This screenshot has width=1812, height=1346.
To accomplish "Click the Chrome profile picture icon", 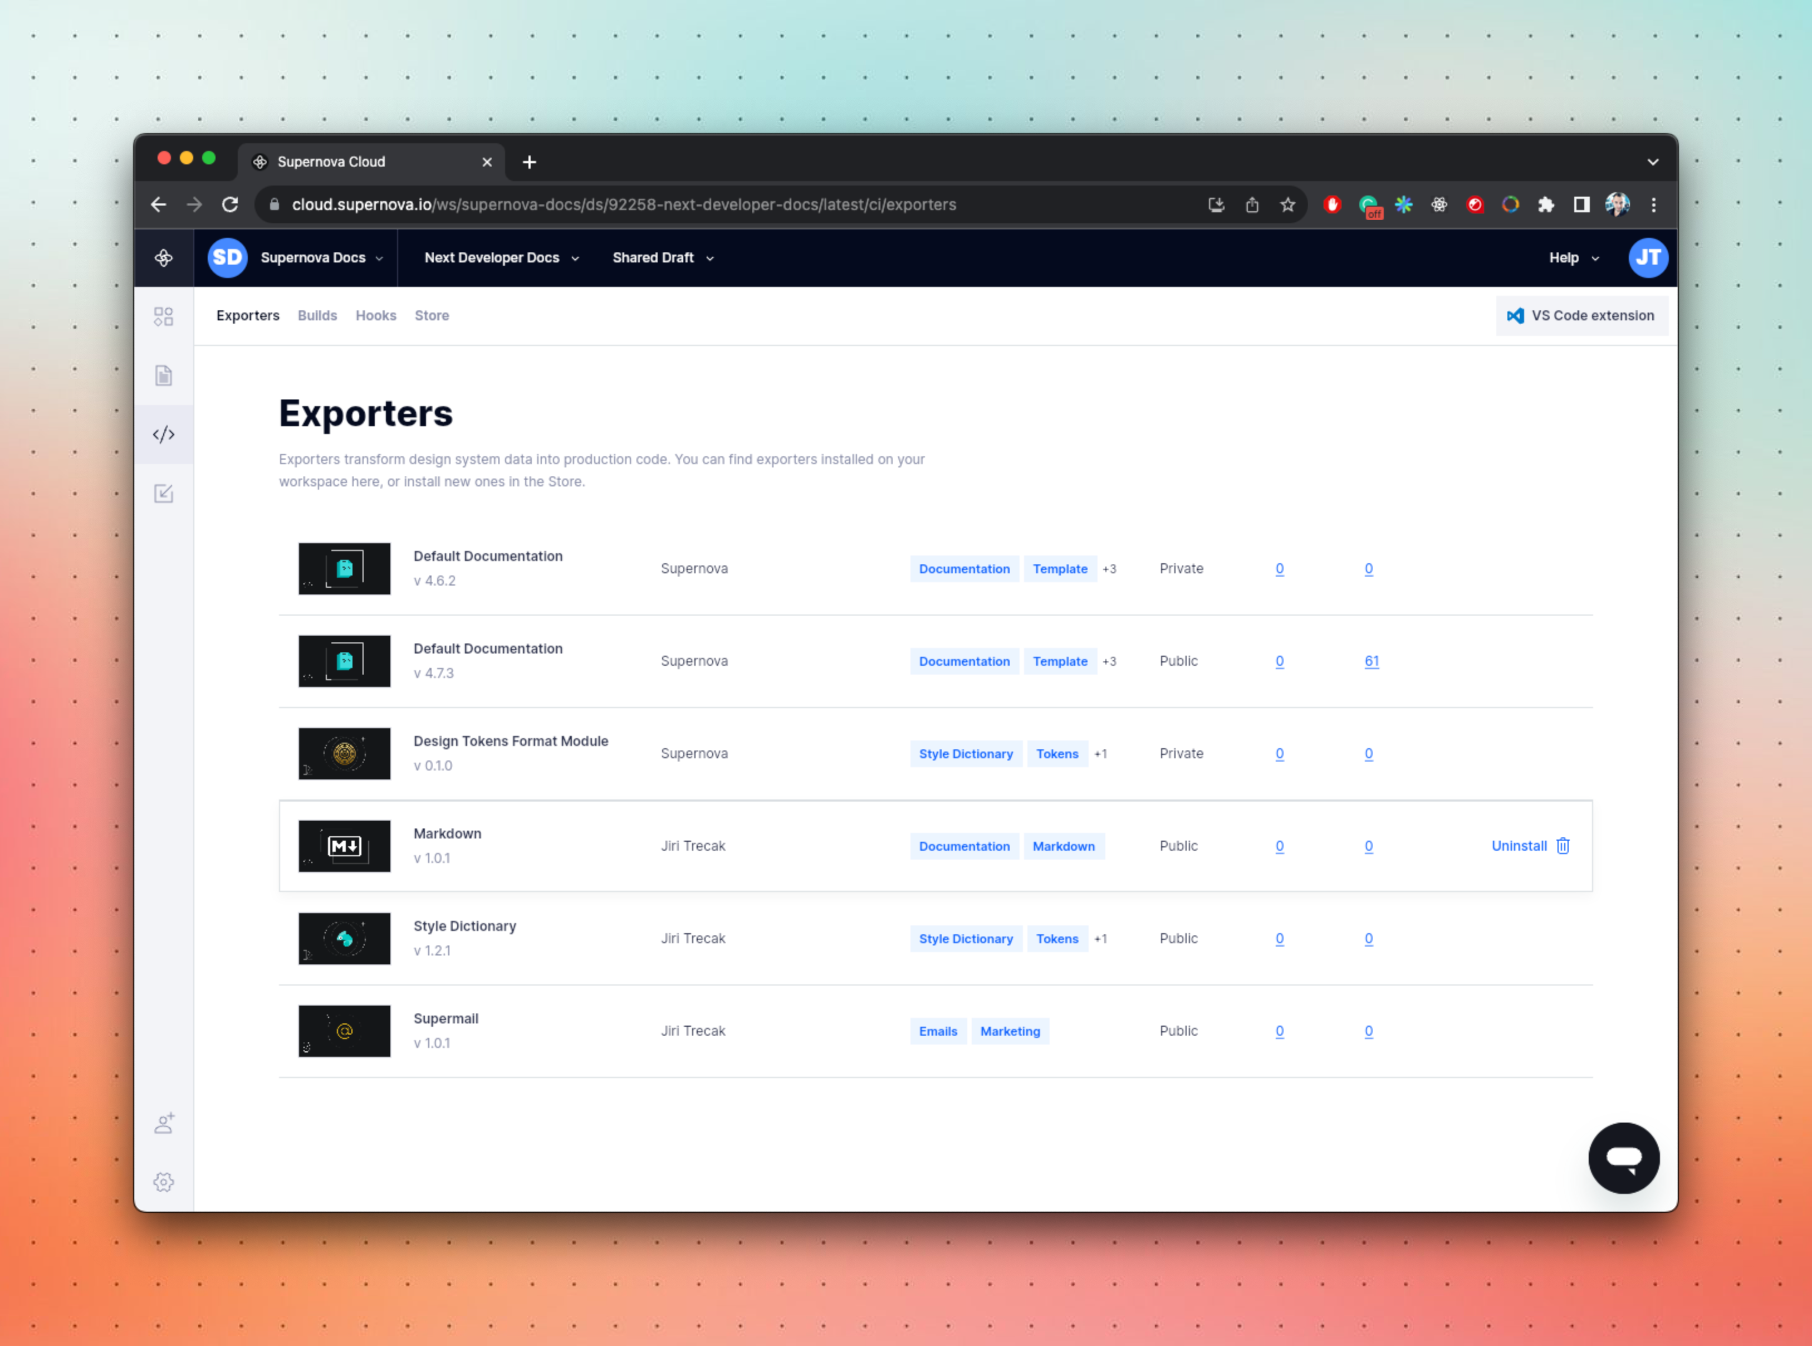I will pos(1617,204).
